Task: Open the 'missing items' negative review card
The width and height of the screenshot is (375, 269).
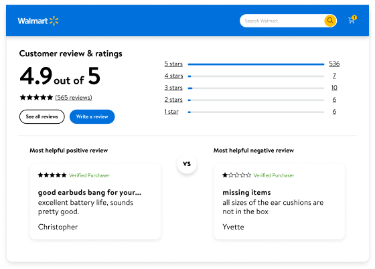Action: (279, 201)
